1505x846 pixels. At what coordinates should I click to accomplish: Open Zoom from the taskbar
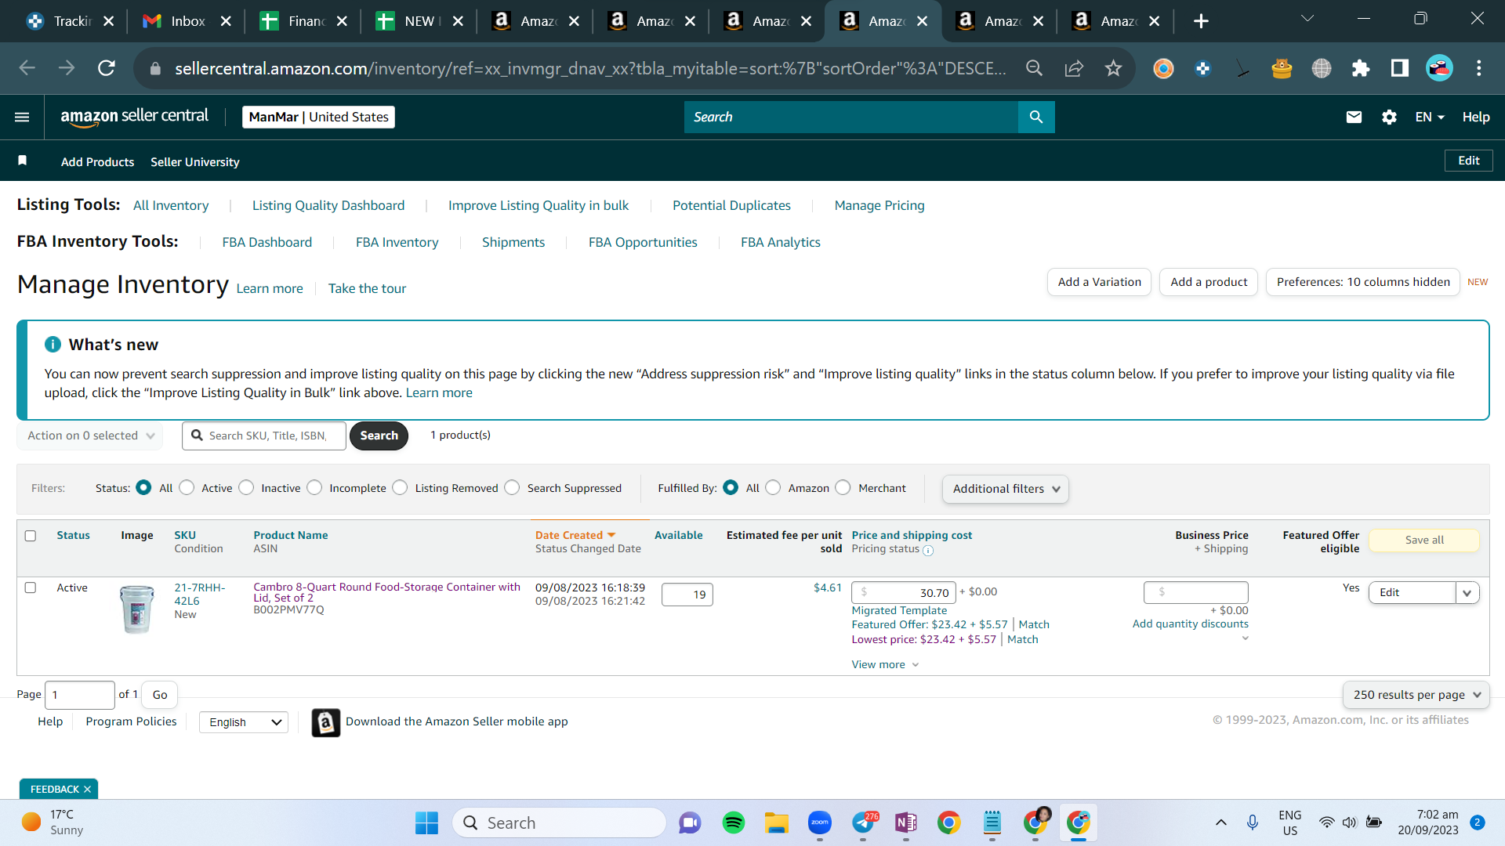click(820, 822)
